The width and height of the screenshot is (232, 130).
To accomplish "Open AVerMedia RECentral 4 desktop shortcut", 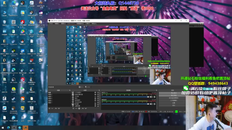I will [13, 110].
